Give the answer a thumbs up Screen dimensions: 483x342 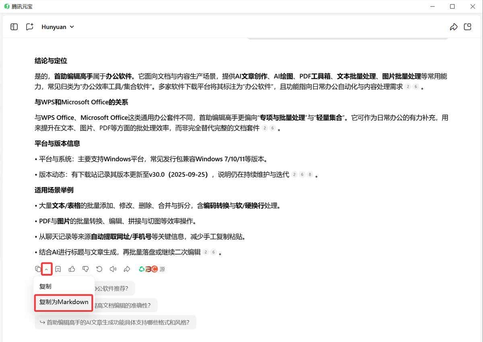point(72,269)
